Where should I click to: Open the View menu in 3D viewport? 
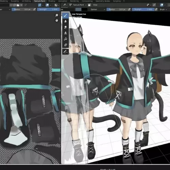click(95, 5)
